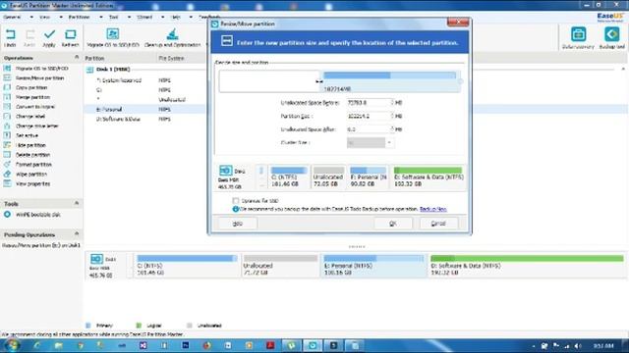Image resolution: width=629 pixels, height=353 pixels.
Task: Choose View properties operation
Action: (32, 183)
